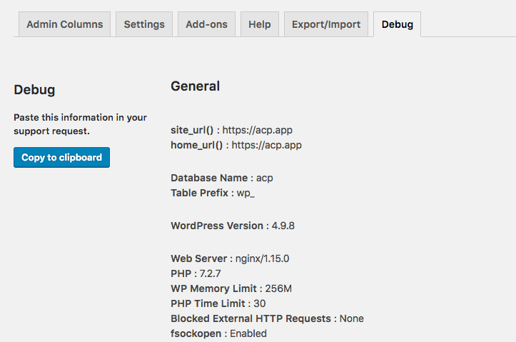Click the General section heading
The width and height of the screenshot is (516, 342).
click(195, 86)
